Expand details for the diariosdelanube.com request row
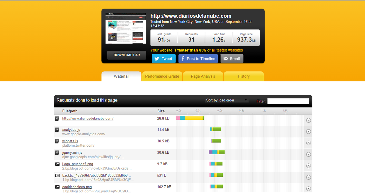The image size is (365, 193). point(308,120)
